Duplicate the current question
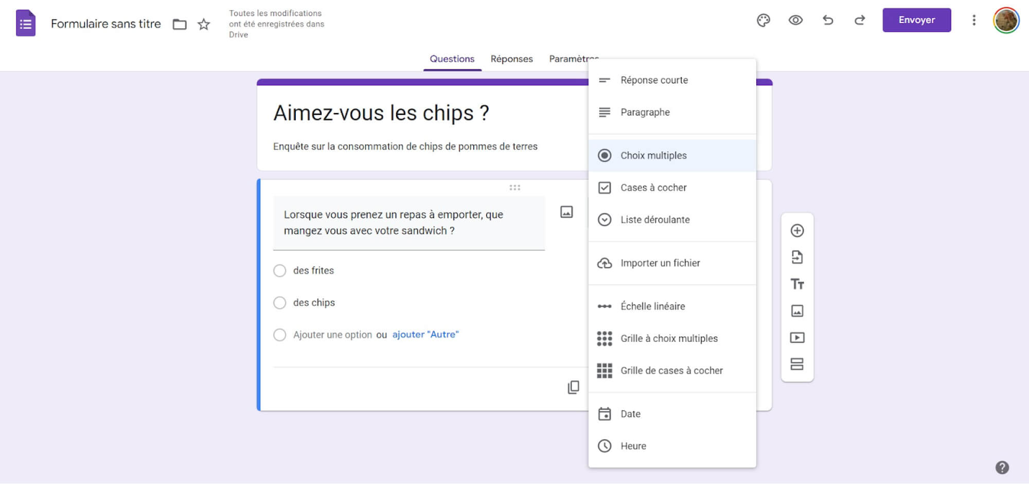1029x484 pixels. click(573, 386)
